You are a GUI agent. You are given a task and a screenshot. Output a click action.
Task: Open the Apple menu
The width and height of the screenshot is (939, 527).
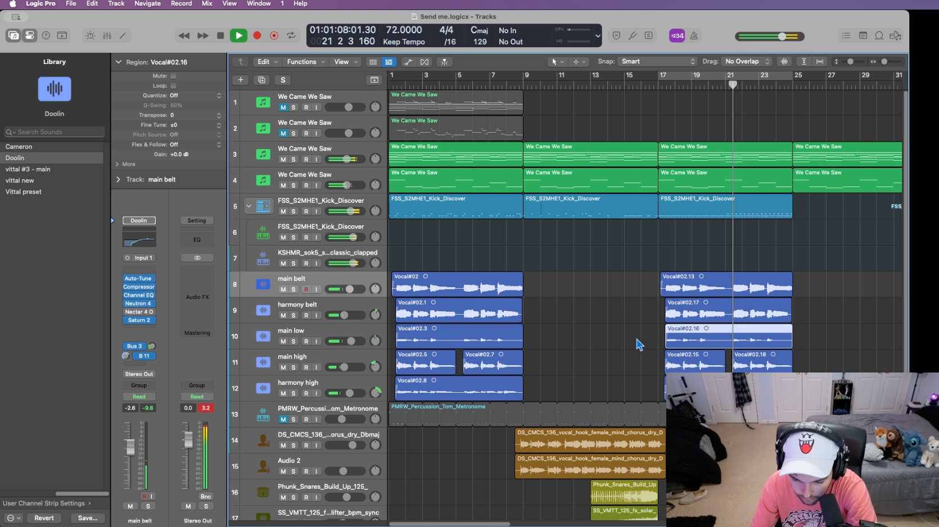click(12, 4)
